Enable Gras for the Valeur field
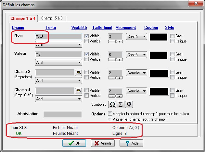 [x=172, y=54]
